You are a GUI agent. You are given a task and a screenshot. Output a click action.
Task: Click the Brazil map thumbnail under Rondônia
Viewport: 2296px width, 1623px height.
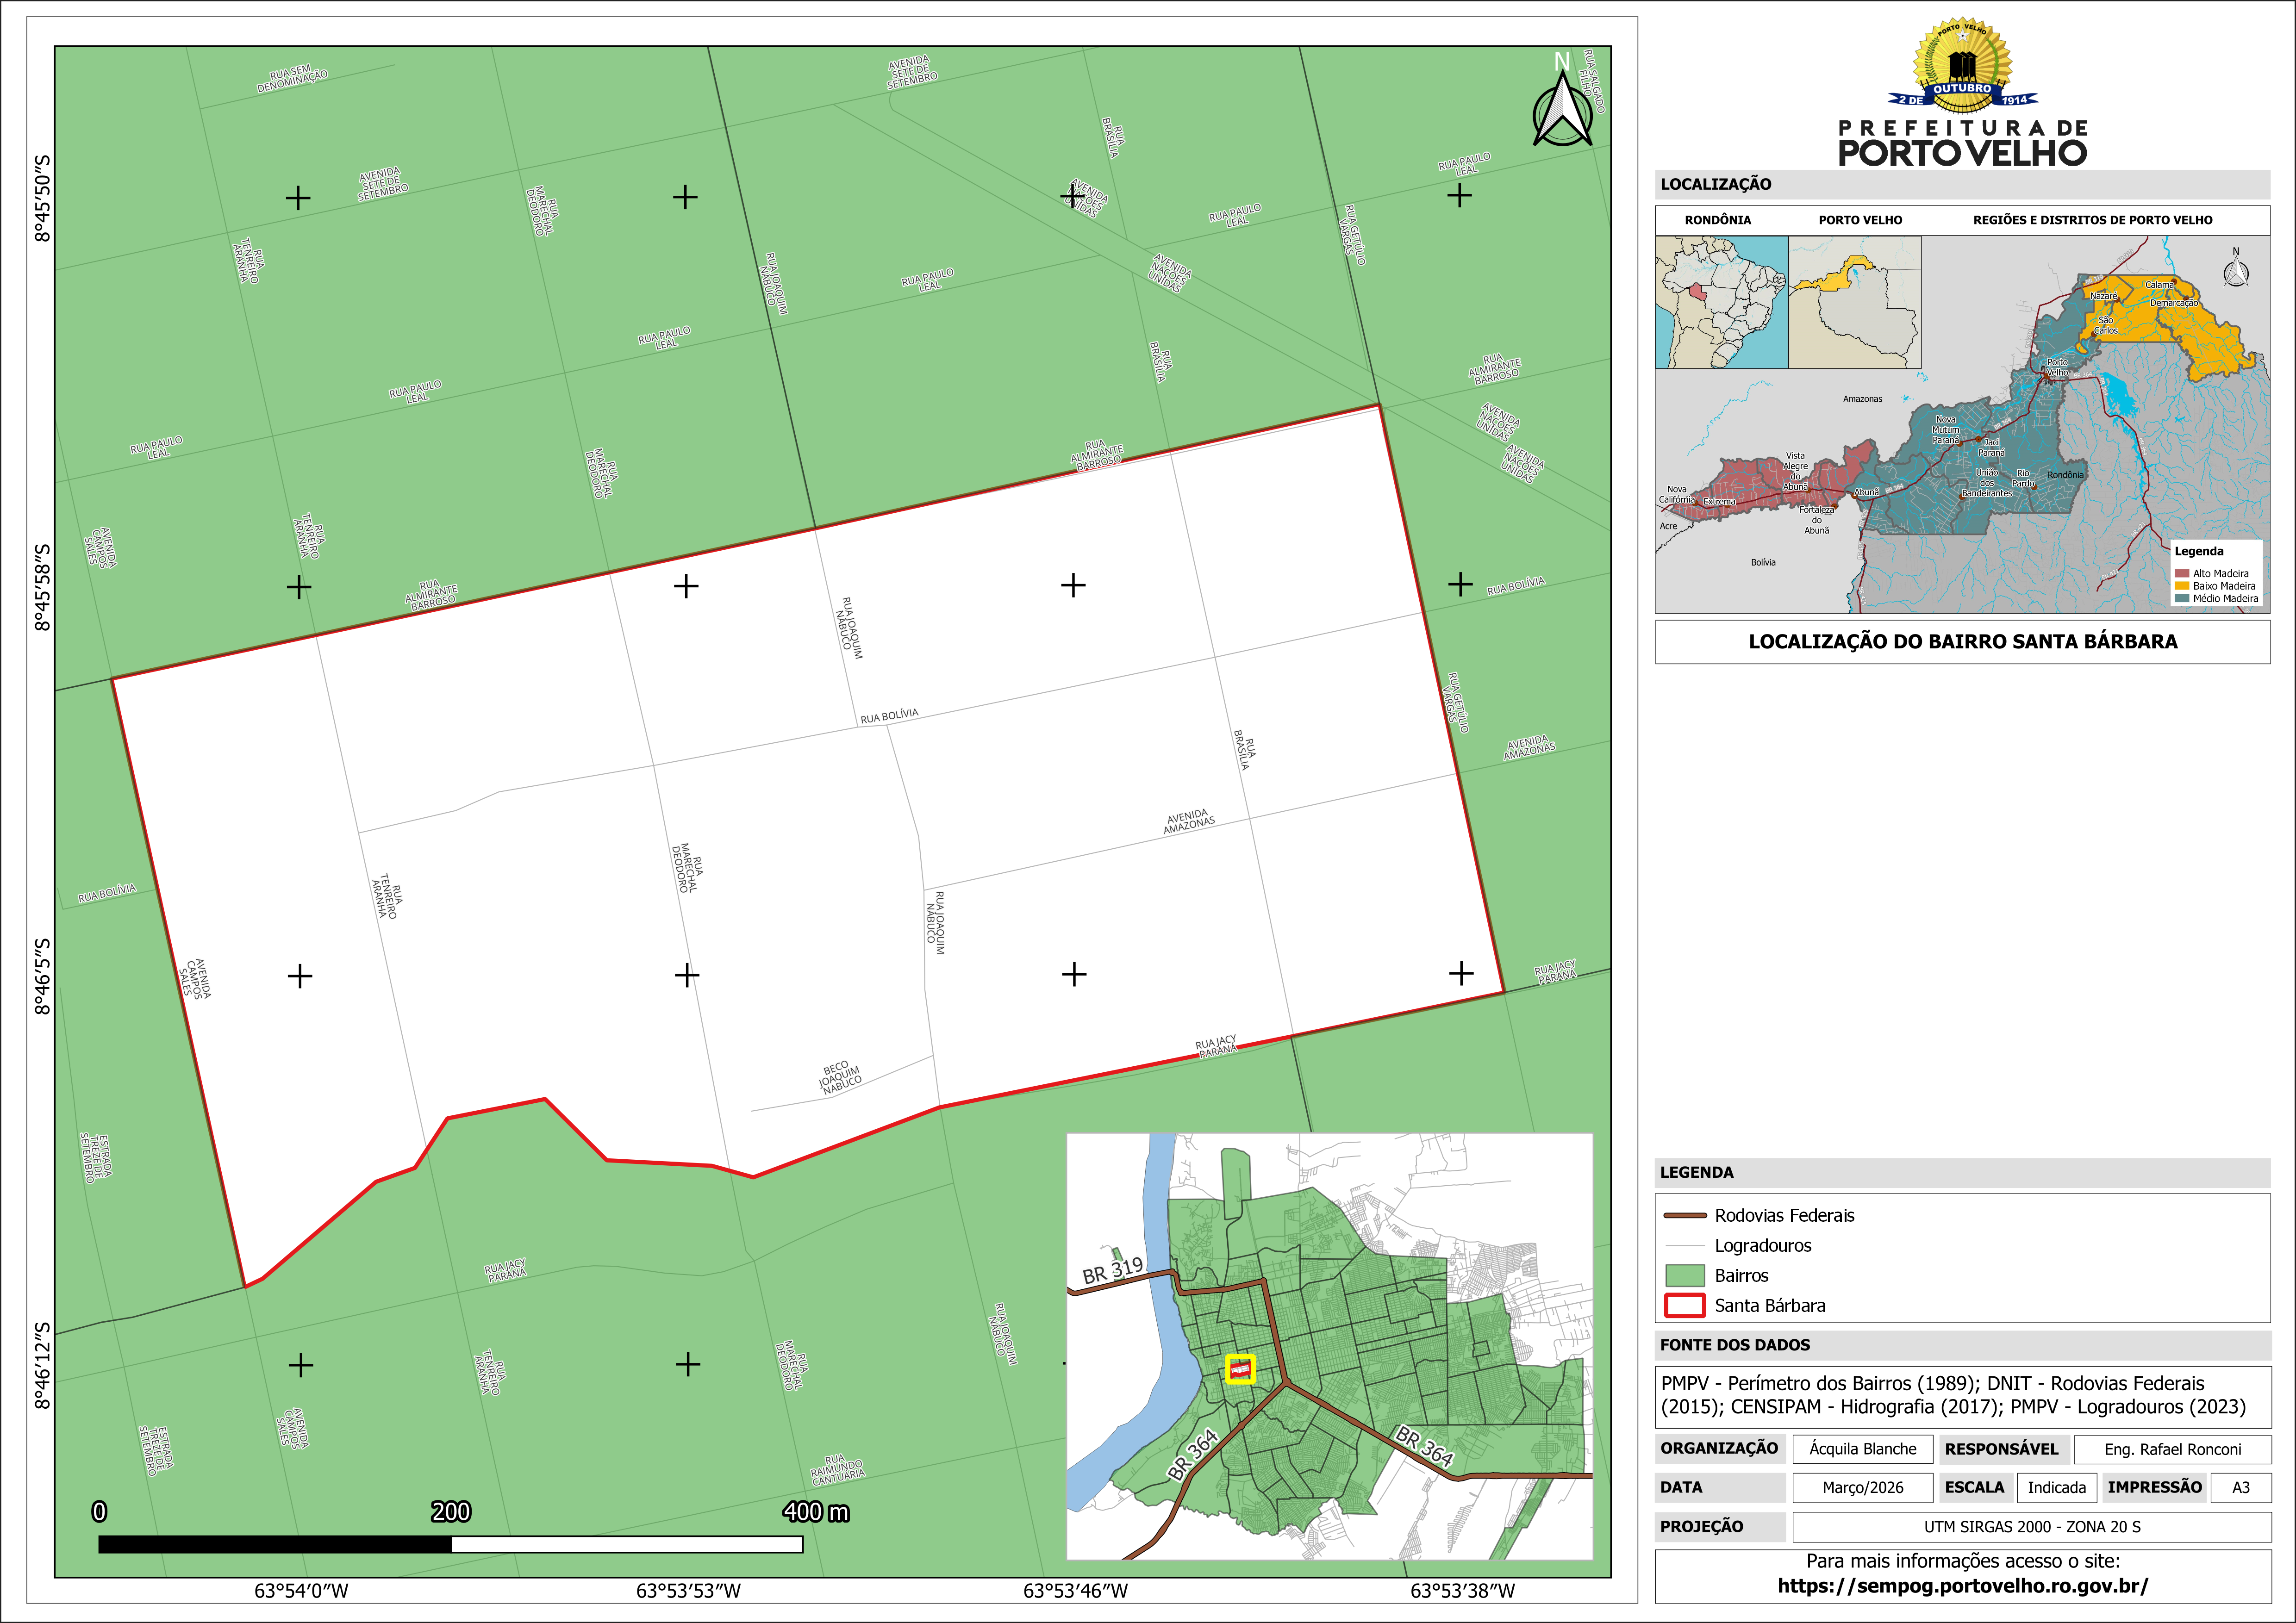point(1721,302)
